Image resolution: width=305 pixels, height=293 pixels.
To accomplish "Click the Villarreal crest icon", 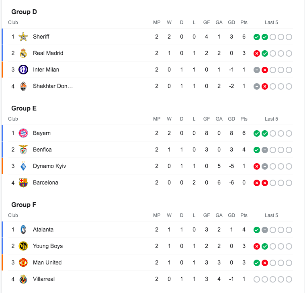I will point(23,279).
